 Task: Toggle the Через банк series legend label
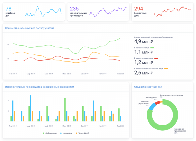pos(68,133)
